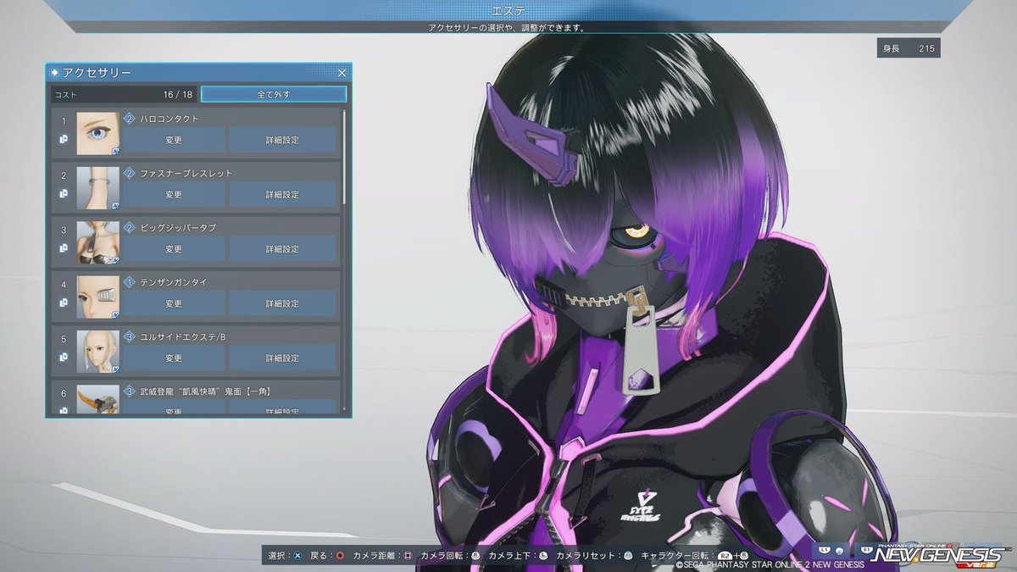
Task: Select the テンザンガンタイ eyepatch thumbnail
Action: (98, 297)
